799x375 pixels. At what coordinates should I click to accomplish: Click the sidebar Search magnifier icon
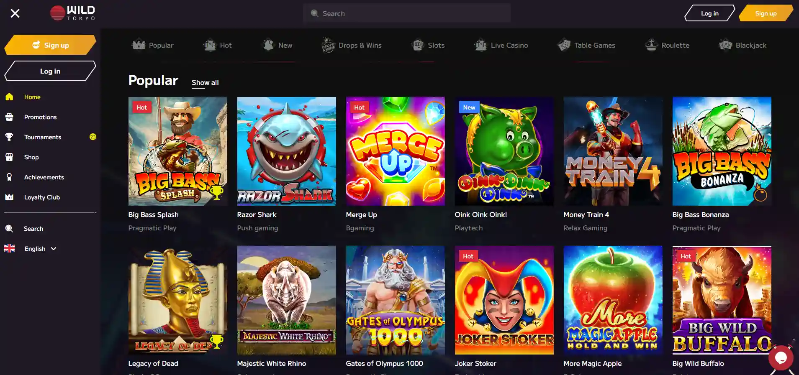point(9,229)
